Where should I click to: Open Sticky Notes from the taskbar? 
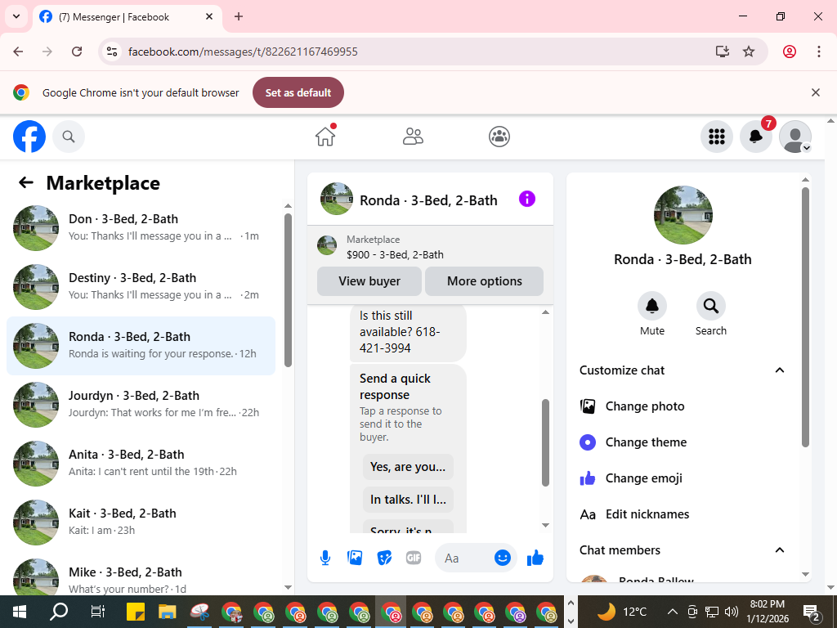pyautogui.click(x=136, y=612)
